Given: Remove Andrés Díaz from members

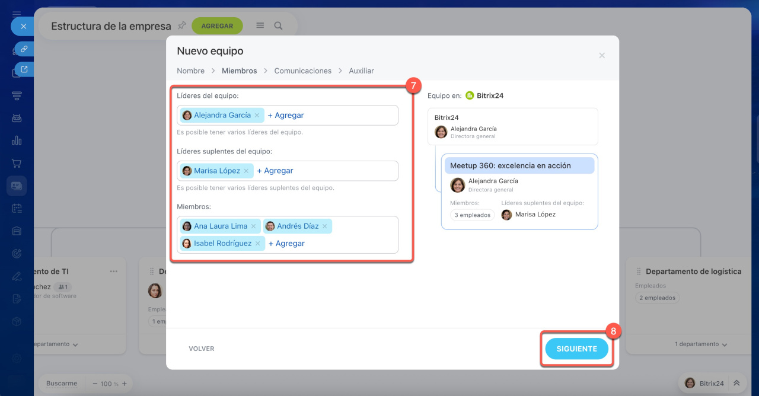Looking at the screenshot, I should tap(324, 226).
